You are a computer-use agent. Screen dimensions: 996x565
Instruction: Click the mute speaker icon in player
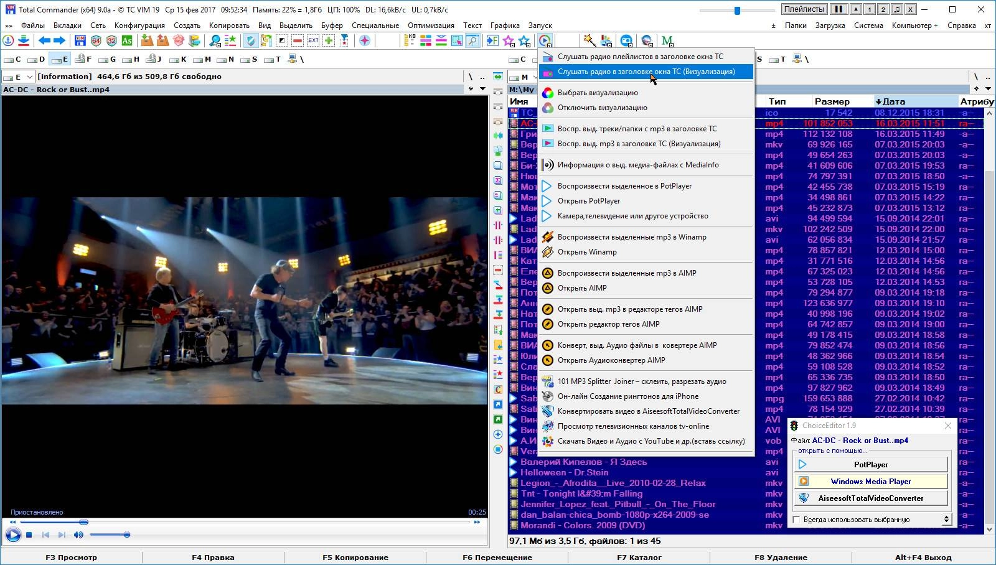point(78,535)
